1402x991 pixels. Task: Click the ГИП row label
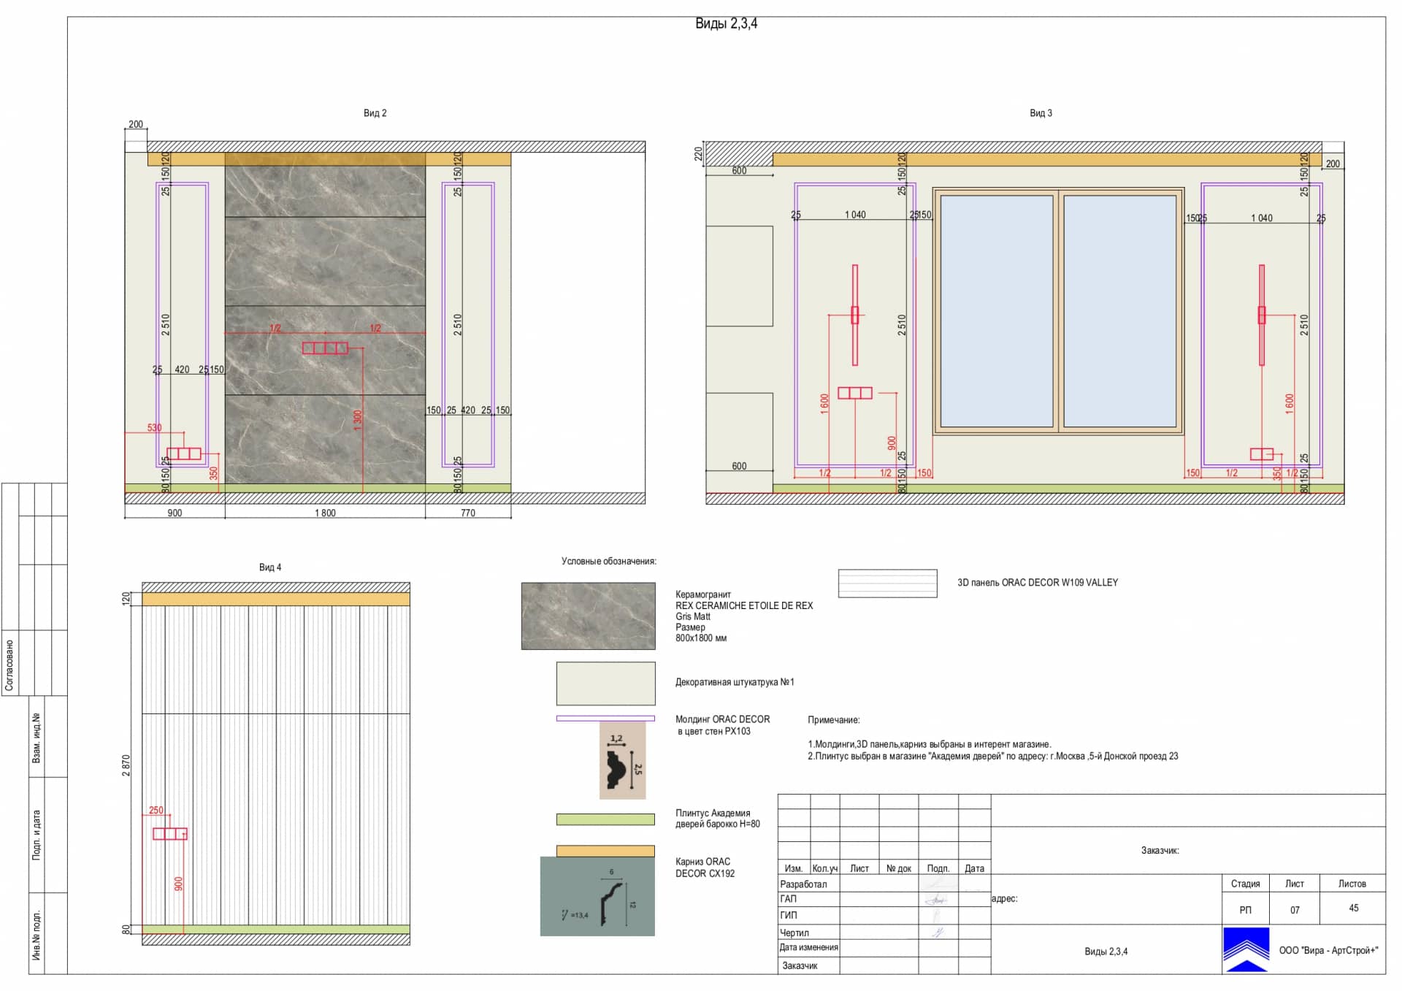point(789,916)
